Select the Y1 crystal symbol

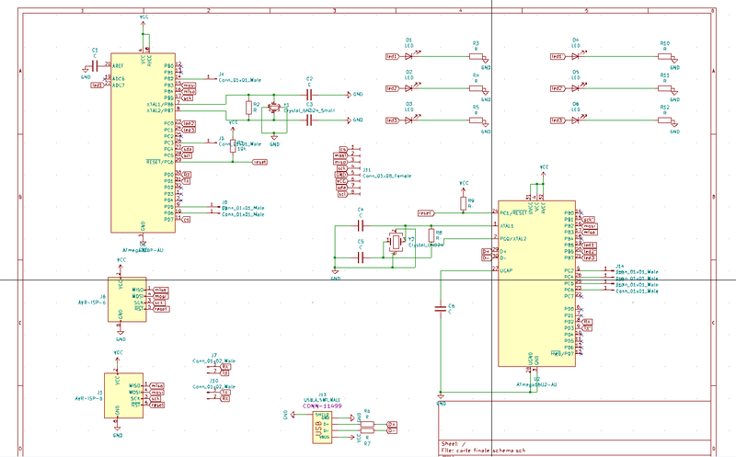coord(273,108)
